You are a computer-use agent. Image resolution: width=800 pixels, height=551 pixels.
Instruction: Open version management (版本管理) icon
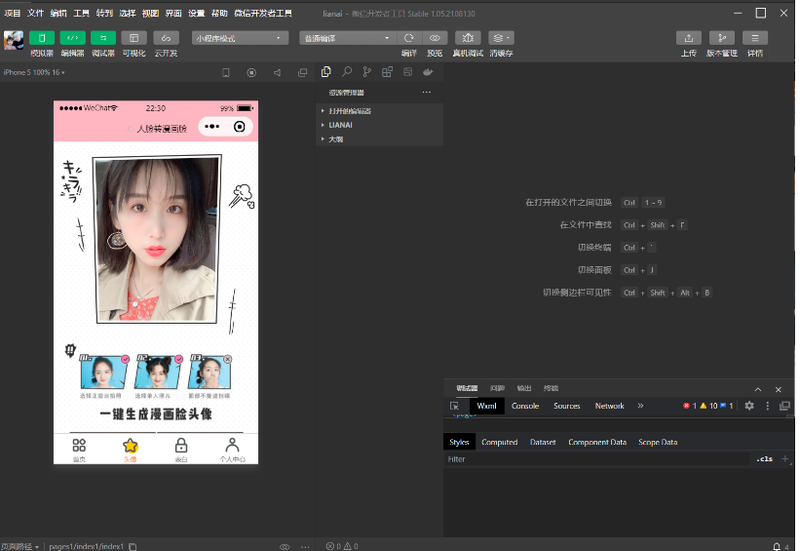point(722,38)
